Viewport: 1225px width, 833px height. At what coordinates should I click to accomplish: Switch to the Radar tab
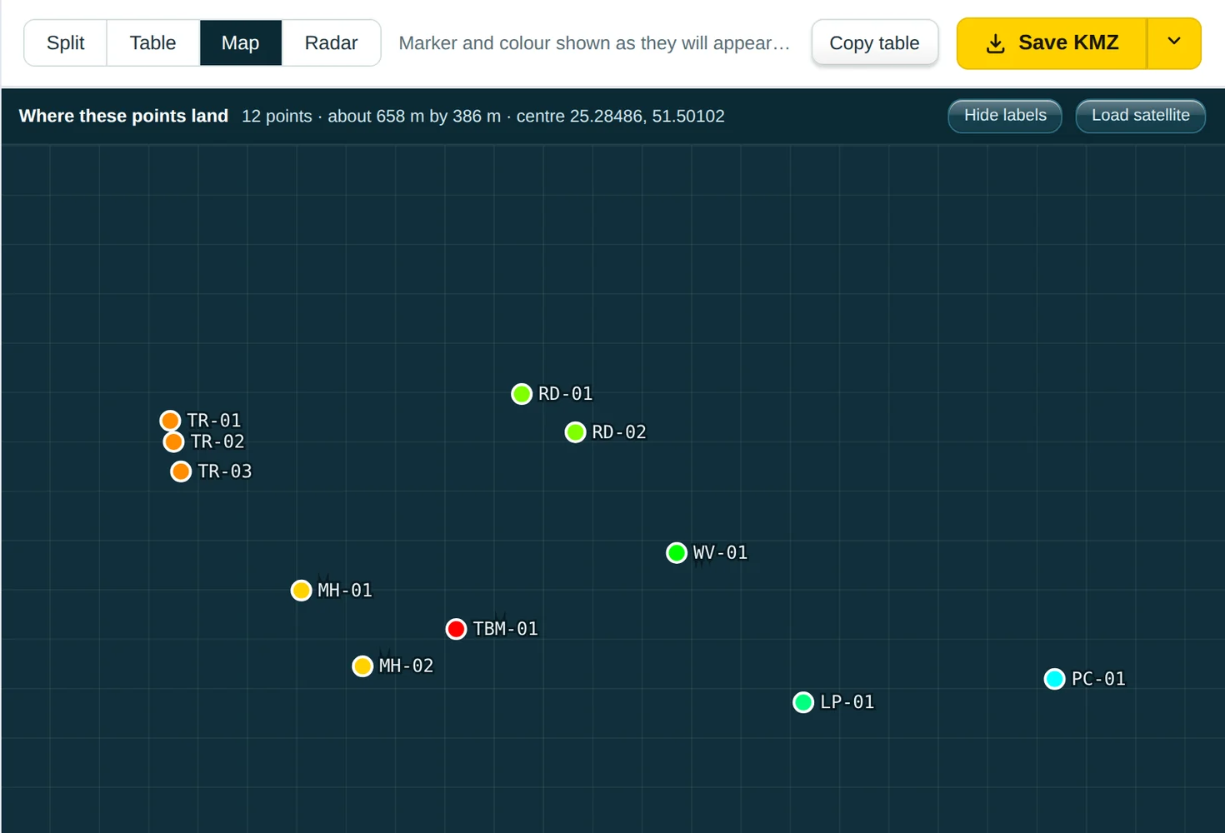tap(332, 43)
